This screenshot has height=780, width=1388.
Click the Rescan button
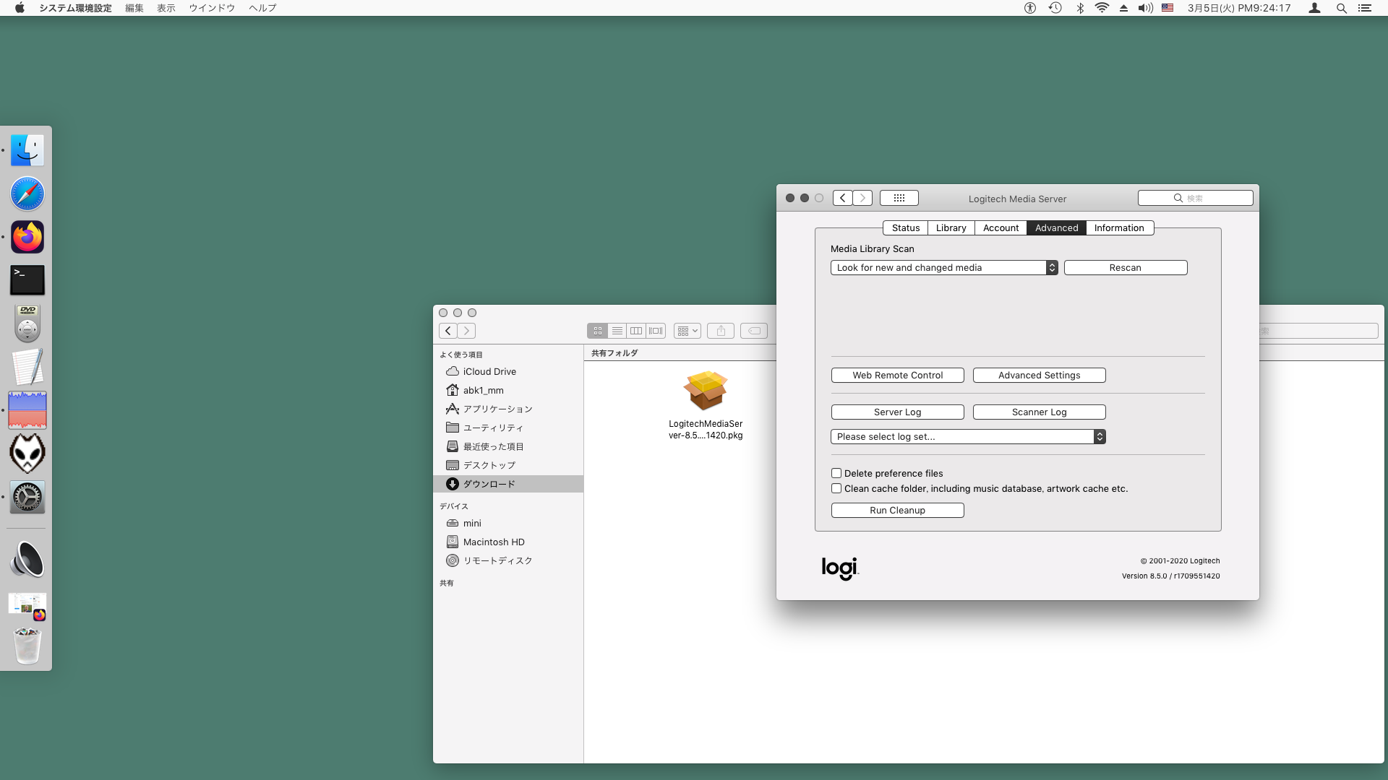pos(1126,267)
